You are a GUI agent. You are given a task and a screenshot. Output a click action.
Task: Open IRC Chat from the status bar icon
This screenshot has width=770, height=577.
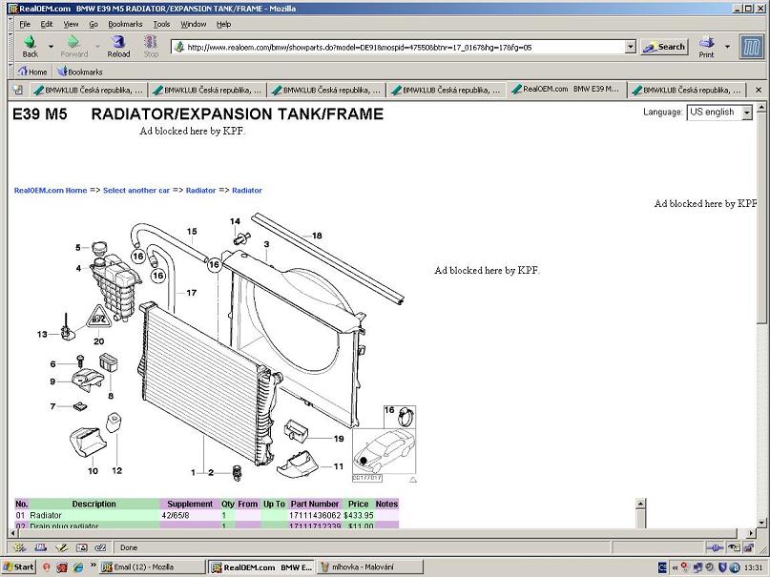100,547
